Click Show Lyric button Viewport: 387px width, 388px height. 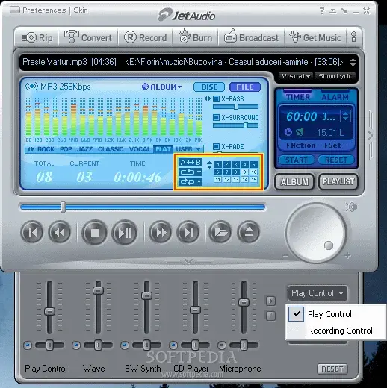click(335, 76)
